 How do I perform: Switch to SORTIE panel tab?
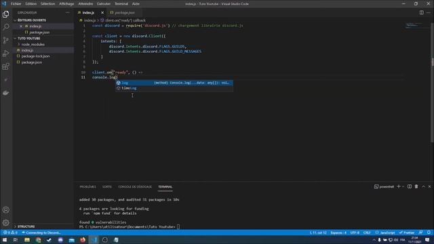(x=107, y=187)
